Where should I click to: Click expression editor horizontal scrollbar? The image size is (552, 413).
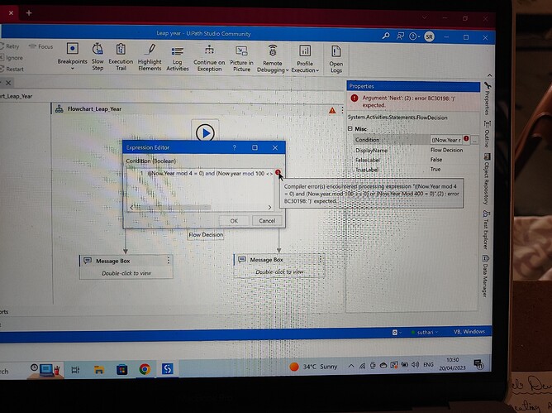pos(173,208)
